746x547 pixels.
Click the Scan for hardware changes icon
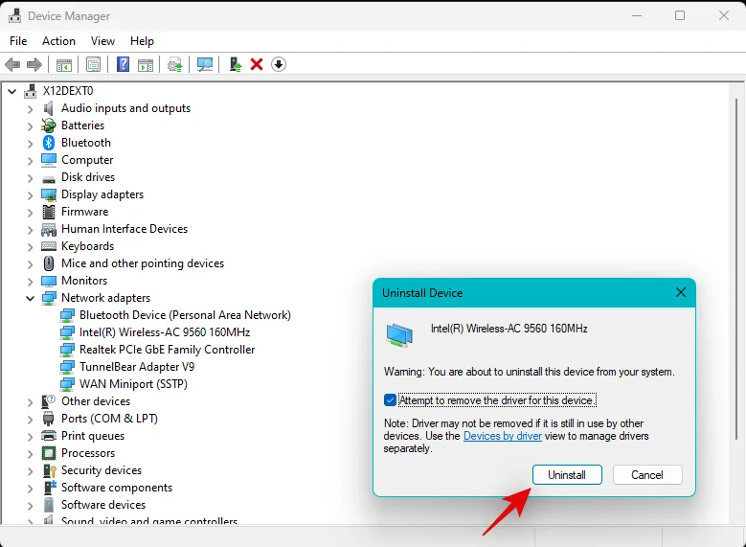[x=205, y=64]
